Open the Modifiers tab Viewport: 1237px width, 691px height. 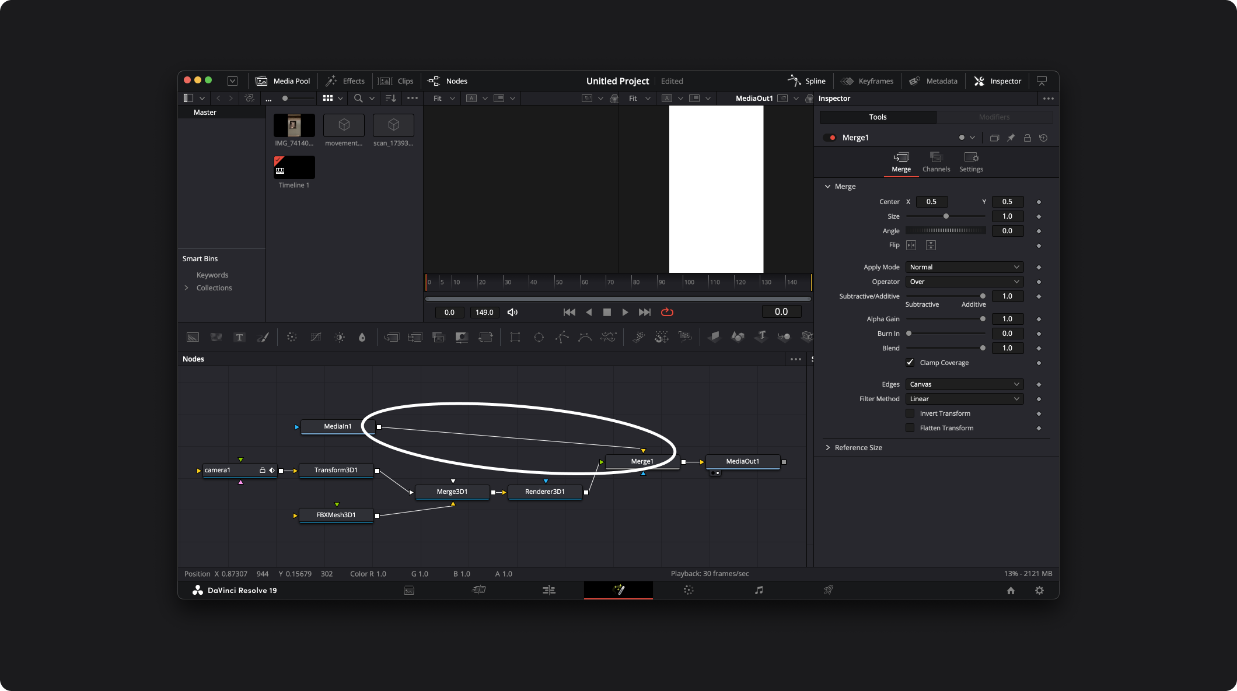(994, 117)
